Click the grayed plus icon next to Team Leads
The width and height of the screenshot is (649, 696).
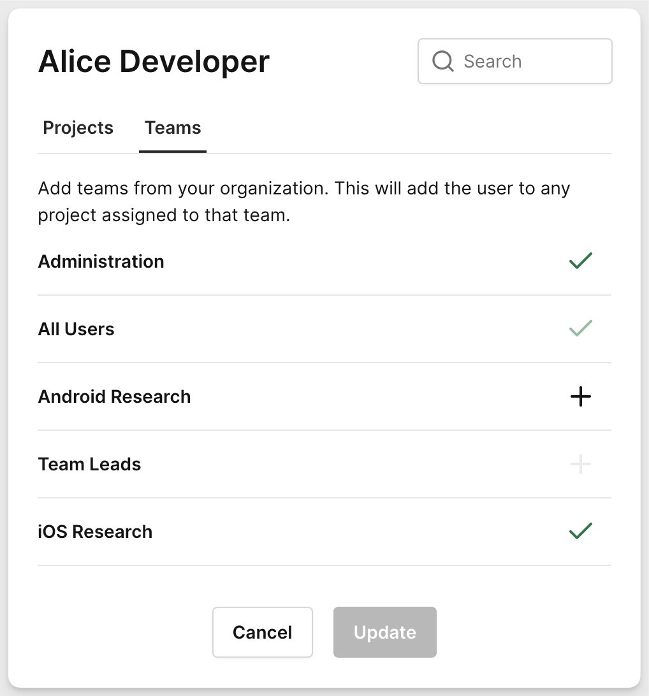(580, 464)
